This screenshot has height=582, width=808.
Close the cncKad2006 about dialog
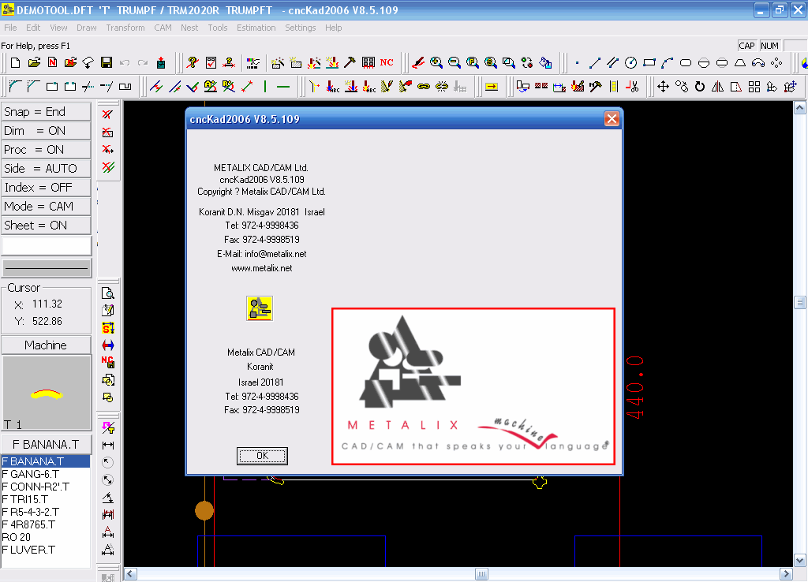click(x=612, y=119)
